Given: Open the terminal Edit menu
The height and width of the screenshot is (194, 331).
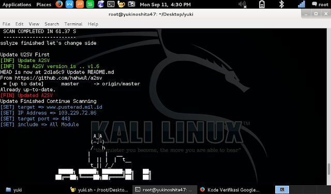Looking at the screenshot, I should coord(19,24).
